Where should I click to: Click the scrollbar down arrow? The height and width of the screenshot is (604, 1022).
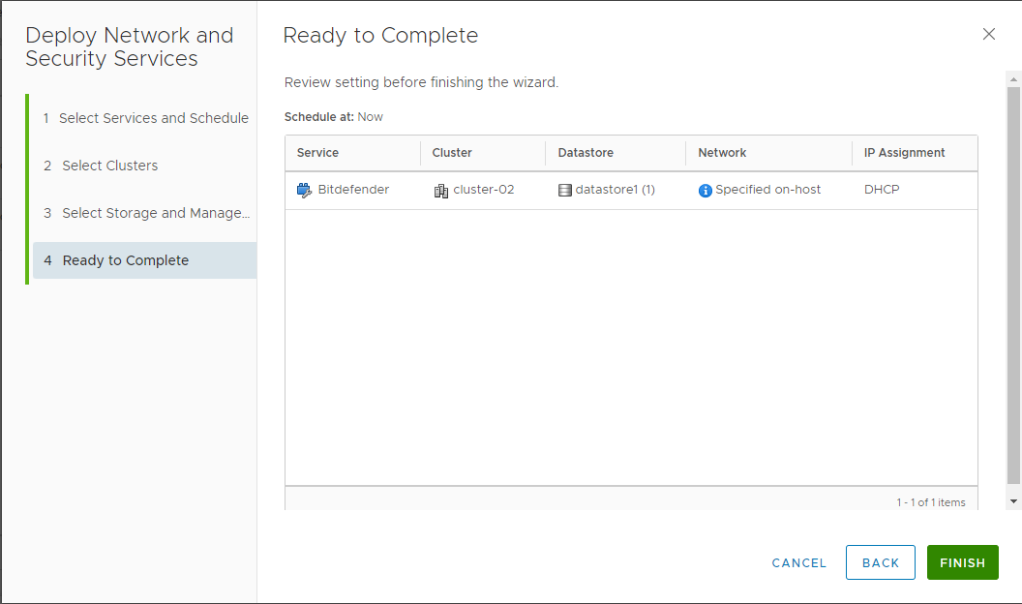coord(1013,501)
